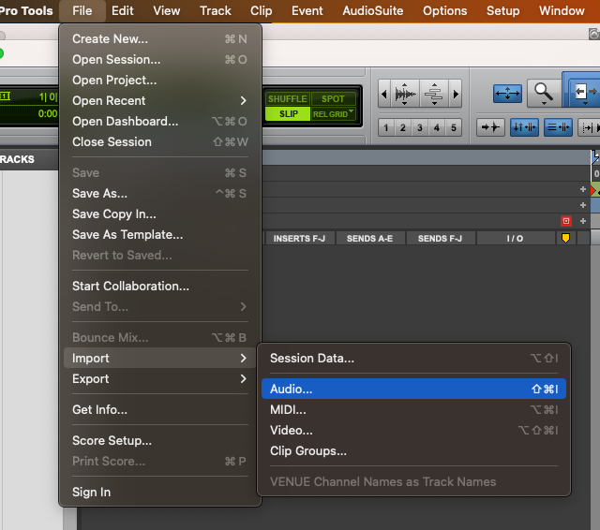Toggle Link Track and Edit Selection

point(558,127)
